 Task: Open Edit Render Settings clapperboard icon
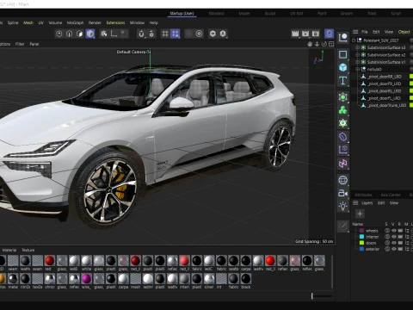pos(316,34)
